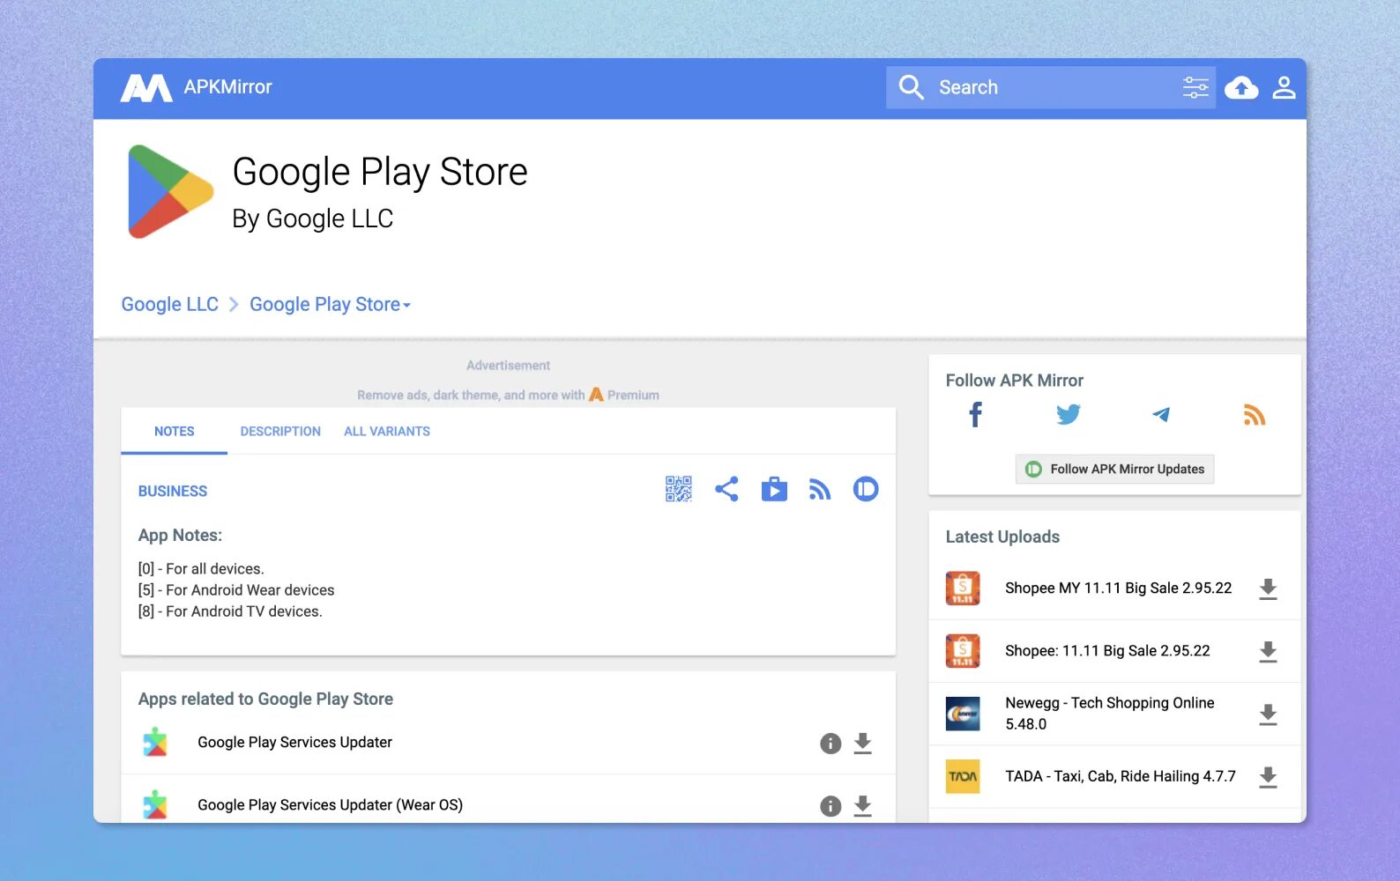Click Follow APK Mirror Updates button
This screenshot has height=881, width=1400.
coord(1114,469)
